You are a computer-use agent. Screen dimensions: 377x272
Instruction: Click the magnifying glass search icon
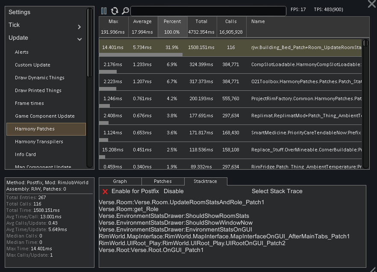click(125, 11)
